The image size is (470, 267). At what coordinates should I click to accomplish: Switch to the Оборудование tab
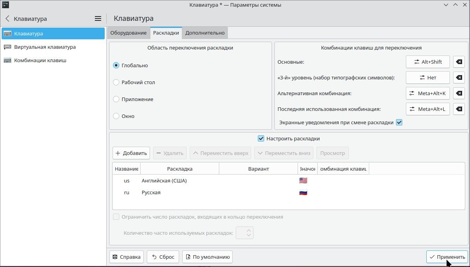click(x=128, y=33)
